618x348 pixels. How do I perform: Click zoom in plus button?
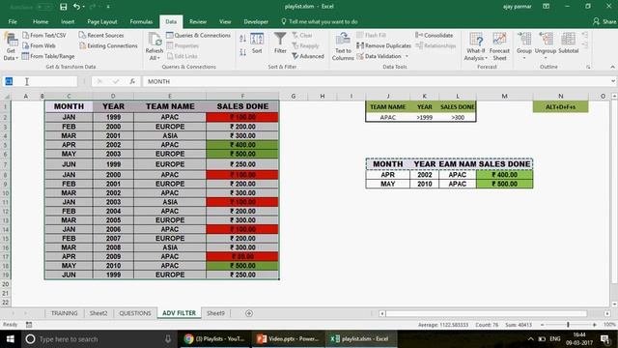tap(595, 325)
